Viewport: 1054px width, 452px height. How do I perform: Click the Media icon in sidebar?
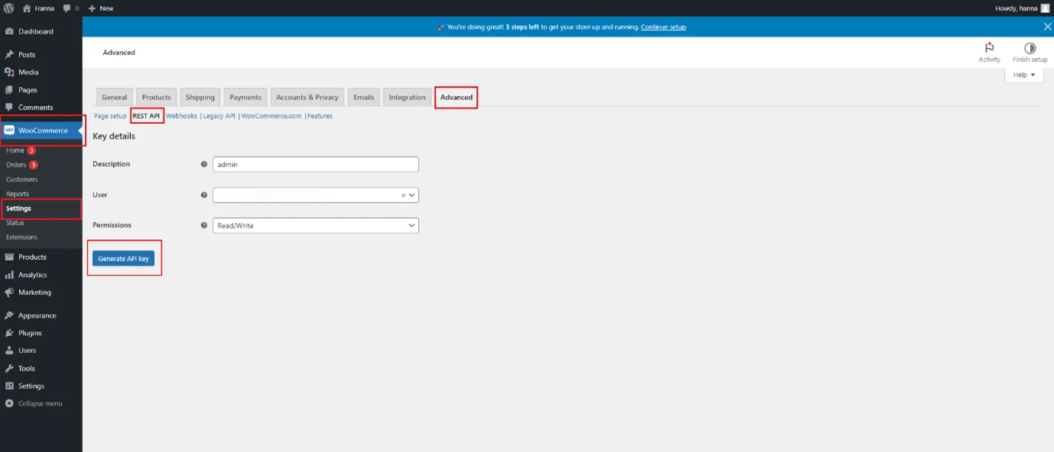(9, 73)
